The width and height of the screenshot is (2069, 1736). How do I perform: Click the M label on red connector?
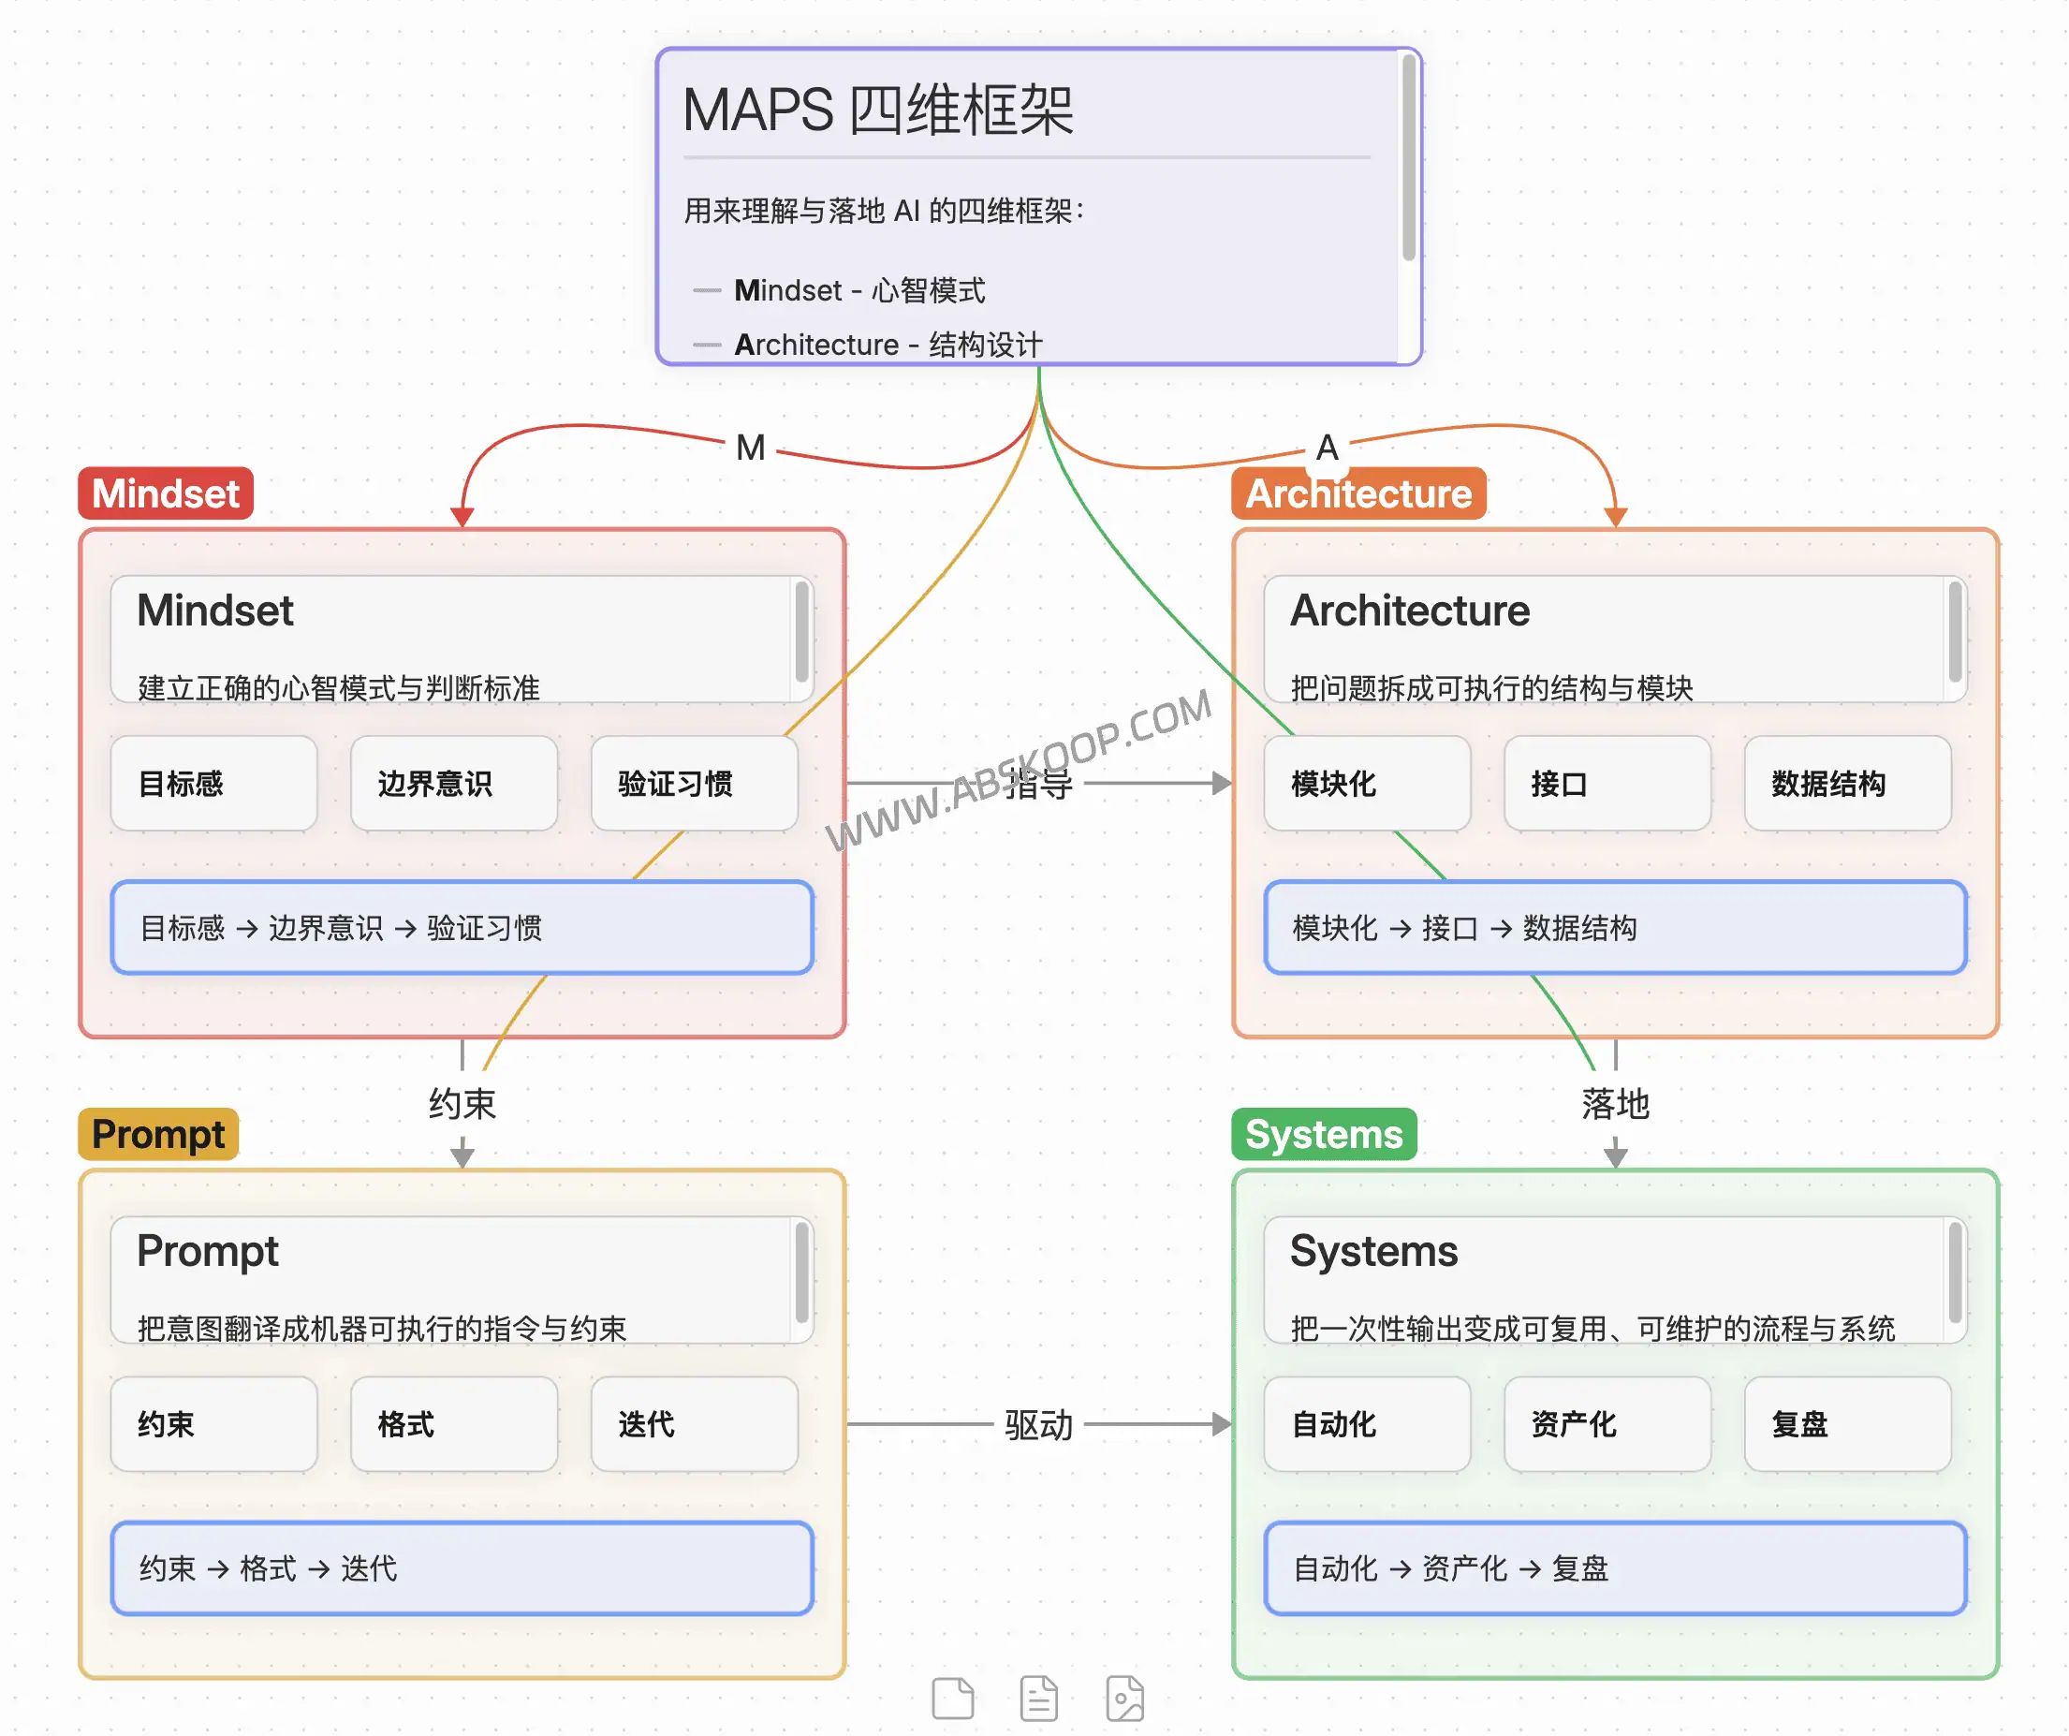[751, 449]
